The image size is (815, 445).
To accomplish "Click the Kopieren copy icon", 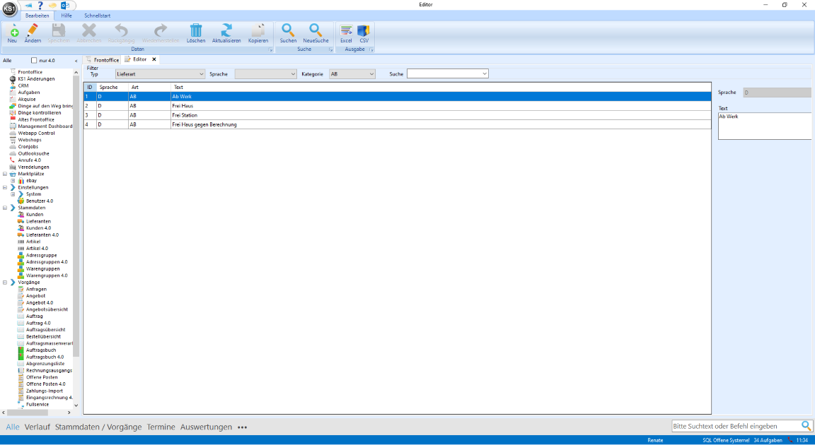I will pos(258,30).
